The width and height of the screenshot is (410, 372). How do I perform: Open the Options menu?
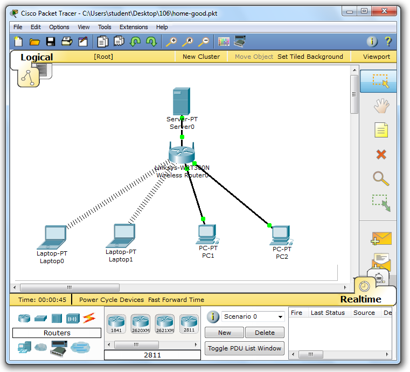59,27
